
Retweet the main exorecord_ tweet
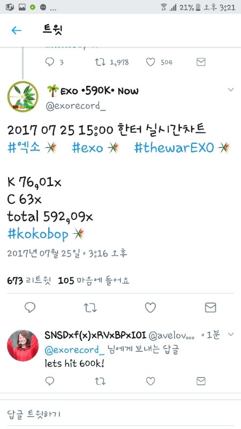tap(90, 308)
